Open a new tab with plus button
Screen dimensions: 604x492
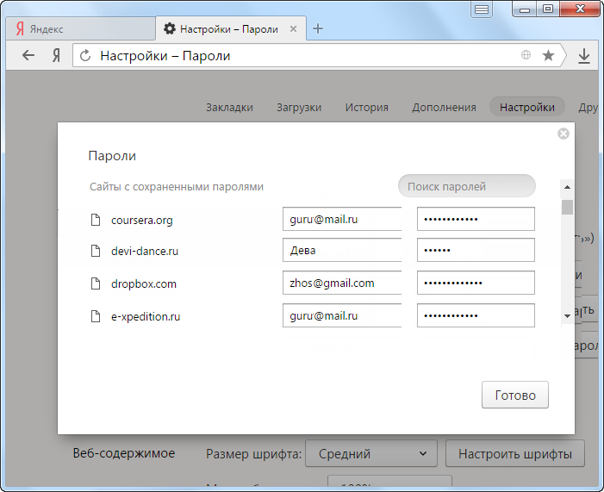pyautogui.click(x=318, y=28)
